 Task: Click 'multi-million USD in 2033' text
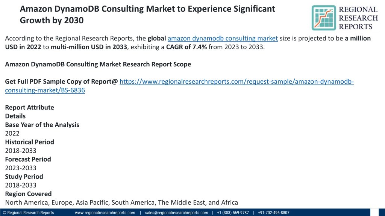click(x=89, y=47)
